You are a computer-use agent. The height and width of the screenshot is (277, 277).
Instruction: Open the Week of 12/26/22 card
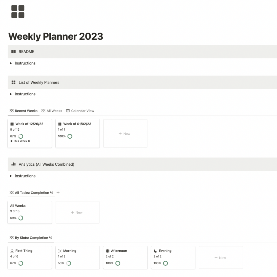pos(29,124)
